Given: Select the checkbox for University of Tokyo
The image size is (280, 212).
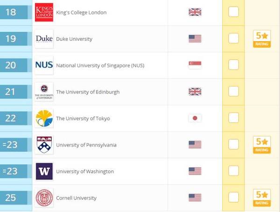Looking at the screenshot, I should click(233, 118).
